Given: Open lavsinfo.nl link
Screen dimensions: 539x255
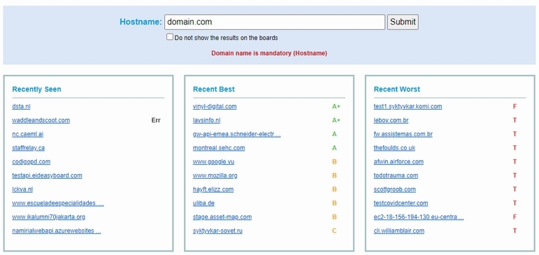Looking at the screenshot, I should coord(207,120).
